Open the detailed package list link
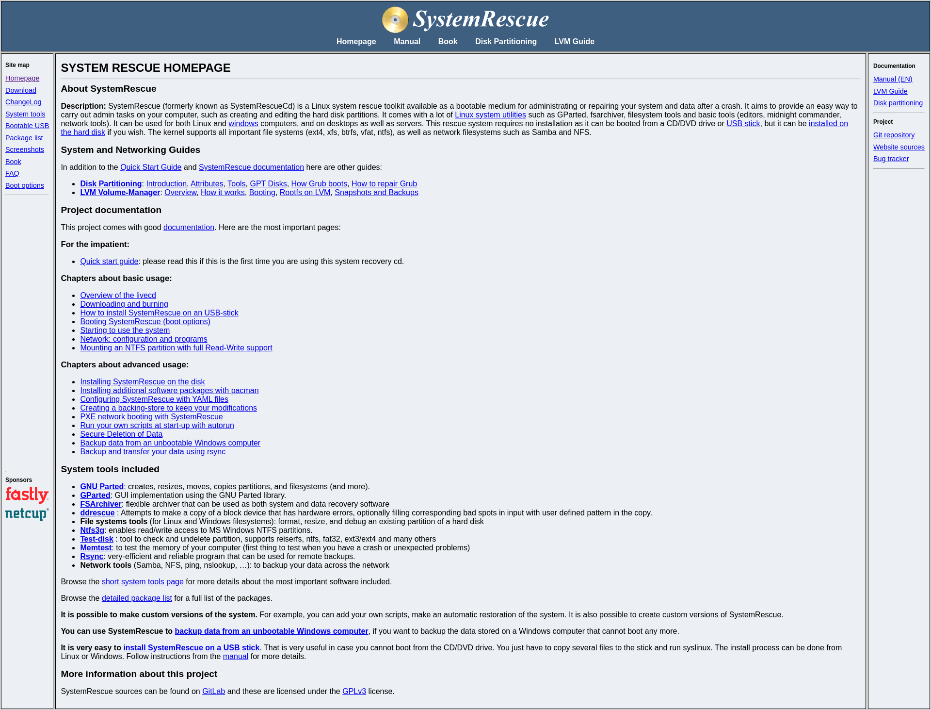 (x=137, y=598)
